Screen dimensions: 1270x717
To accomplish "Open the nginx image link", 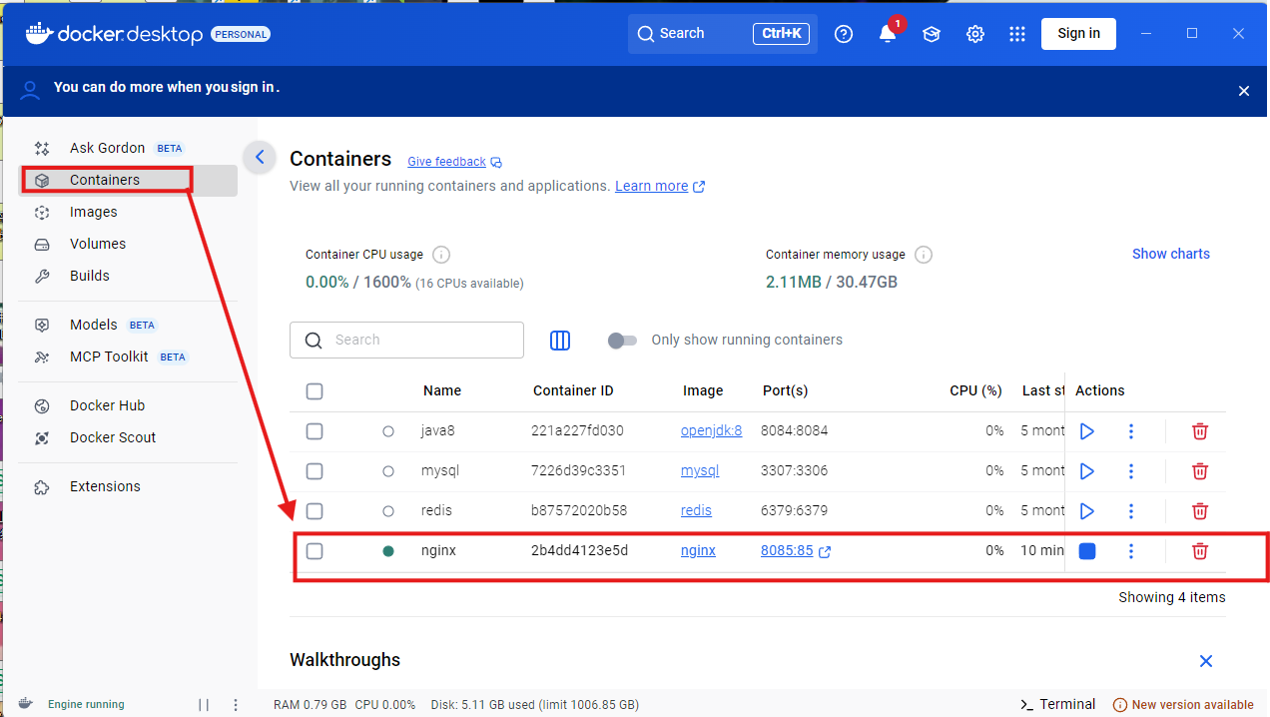I will 698,550.
